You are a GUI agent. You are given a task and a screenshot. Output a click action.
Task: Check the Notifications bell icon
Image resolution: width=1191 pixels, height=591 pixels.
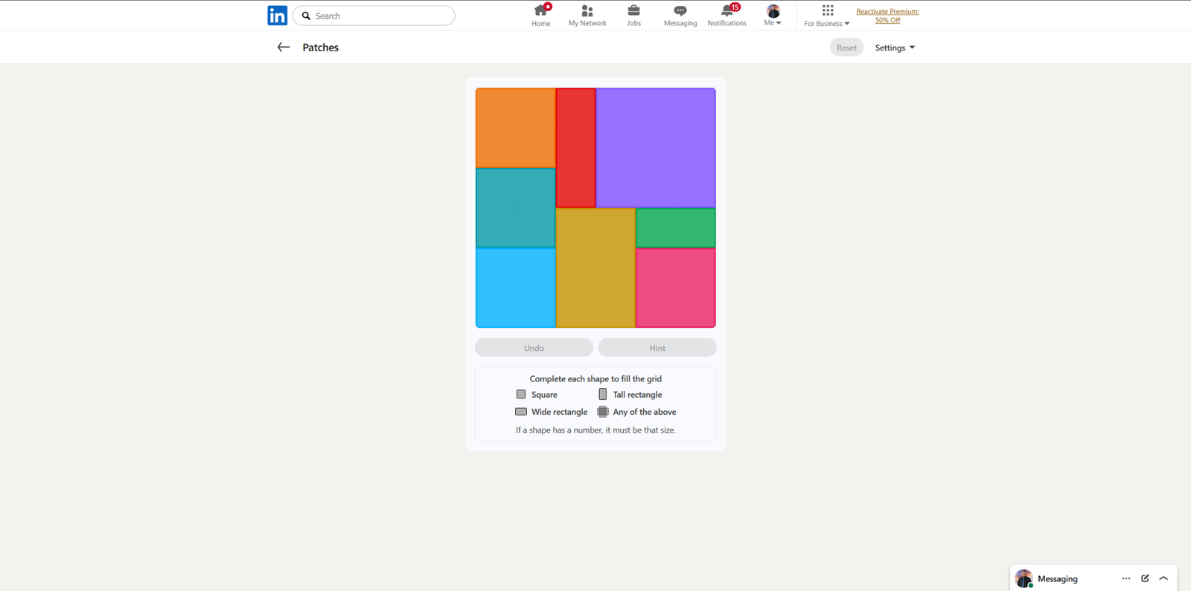point(727,15)
